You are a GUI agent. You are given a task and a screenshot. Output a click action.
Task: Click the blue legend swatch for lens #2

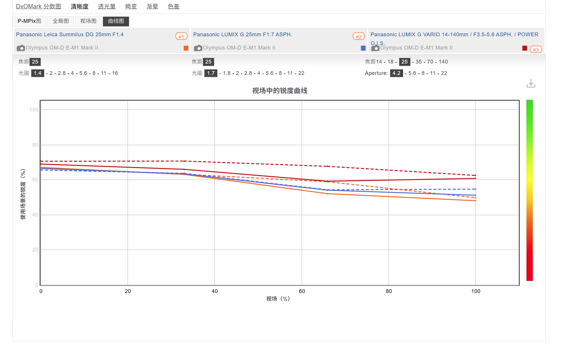coord(363,48)
